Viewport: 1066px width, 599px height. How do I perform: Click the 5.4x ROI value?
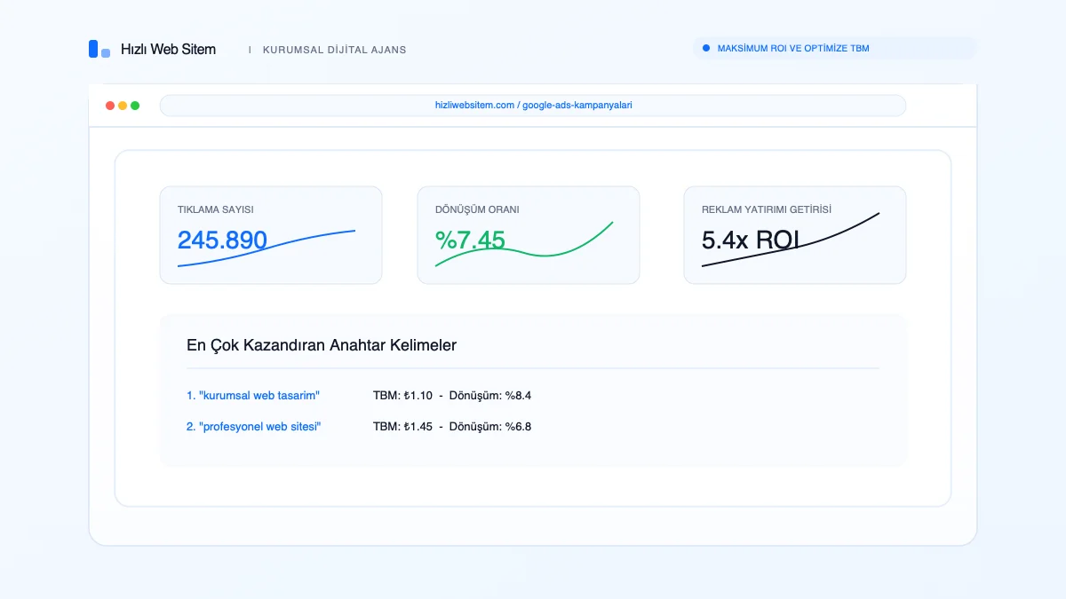pyautogui.click(x=751, y=240)
